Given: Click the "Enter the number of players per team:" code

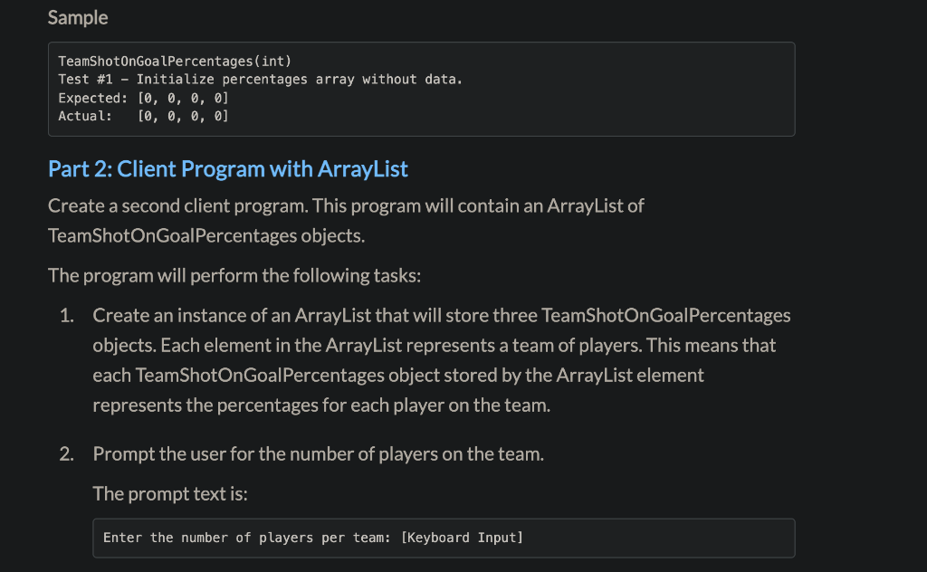Looking at the screenshot, I should point(247,539).
